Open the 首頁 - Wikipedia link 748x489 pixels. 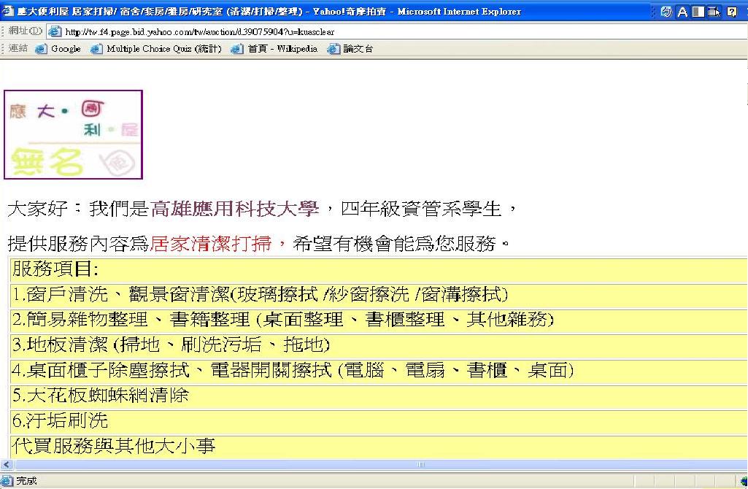tap(274, 49)
